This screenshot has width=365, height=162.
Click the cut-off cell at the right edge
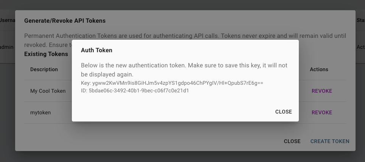(x=360, y=47)
